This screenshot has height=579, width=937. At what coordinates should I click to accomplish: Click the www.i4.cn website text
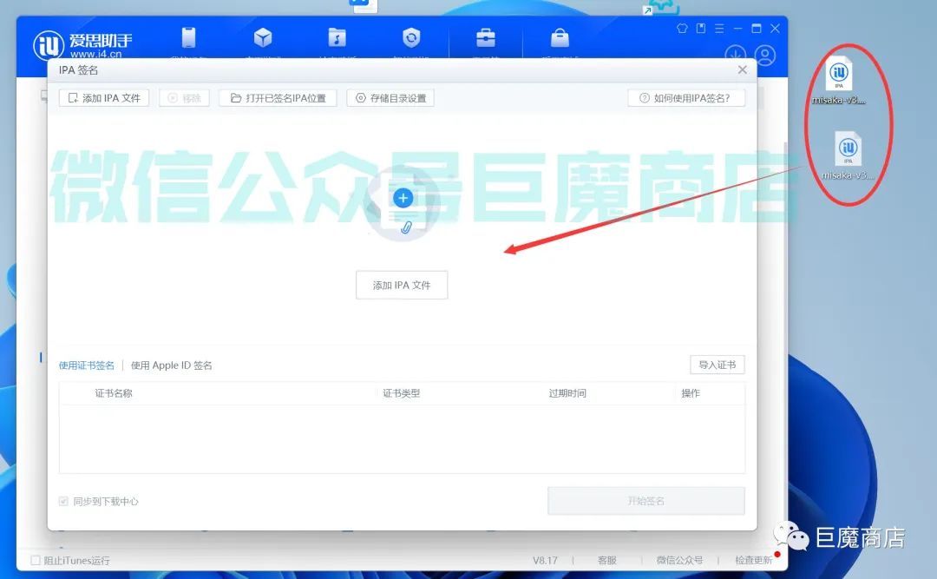point(95,54)
